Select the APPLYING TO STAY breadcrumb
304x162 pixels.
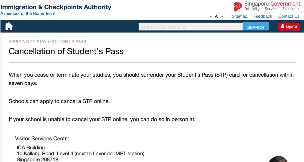point(28,42)
